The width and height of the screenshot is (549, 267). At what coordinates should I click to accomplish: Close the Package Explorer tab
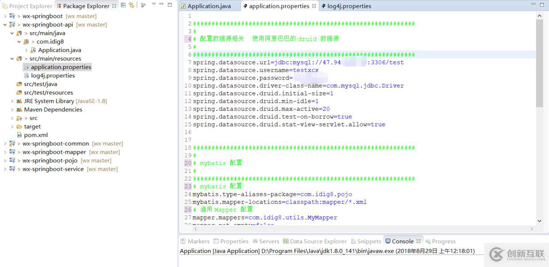tap(114, 6)
